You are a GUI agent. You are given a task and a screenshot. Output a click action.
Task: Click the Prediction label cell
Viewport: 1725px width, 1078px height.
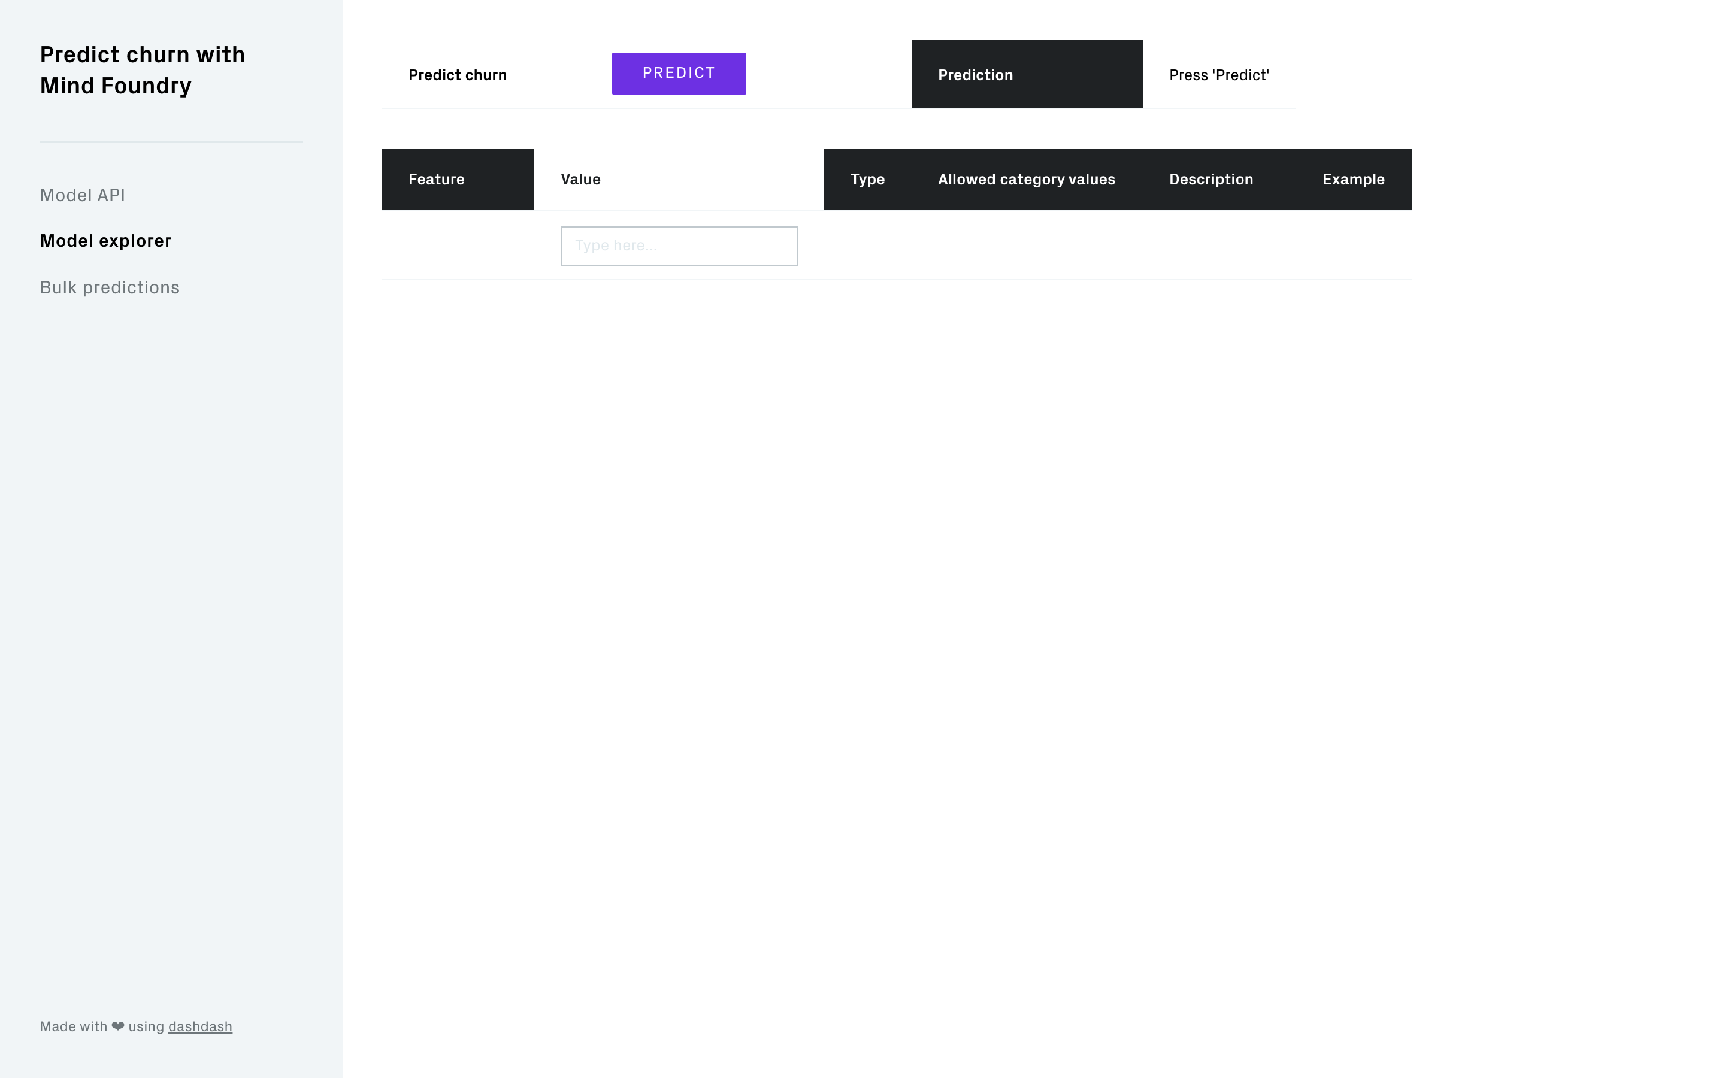point(1027,74)
